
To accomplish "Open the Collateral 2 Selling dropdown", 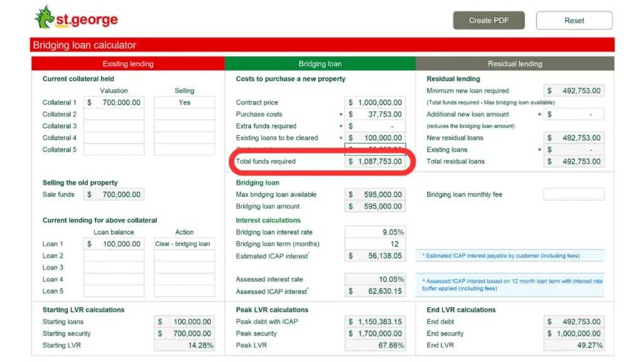I will tap(184, 114).
